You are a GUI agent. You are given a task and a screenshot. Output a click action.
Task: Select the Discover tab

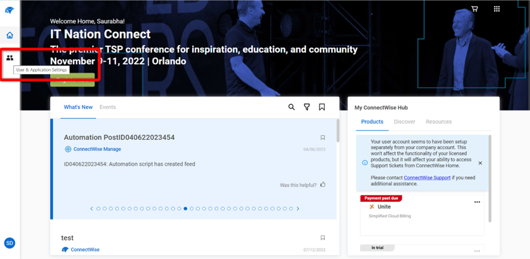click(404, 121)
